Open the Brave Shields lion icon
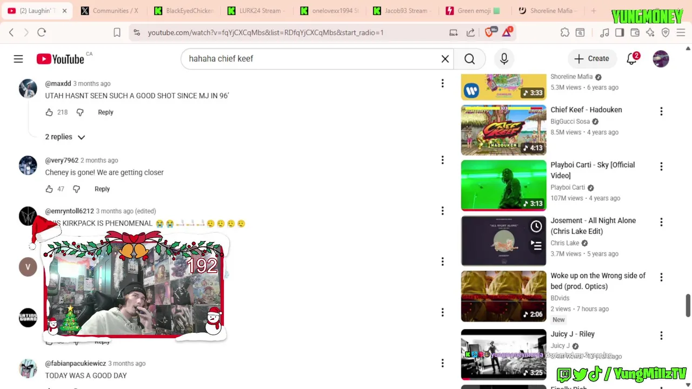Screen dimensions: 692x389 click(489, 32)
